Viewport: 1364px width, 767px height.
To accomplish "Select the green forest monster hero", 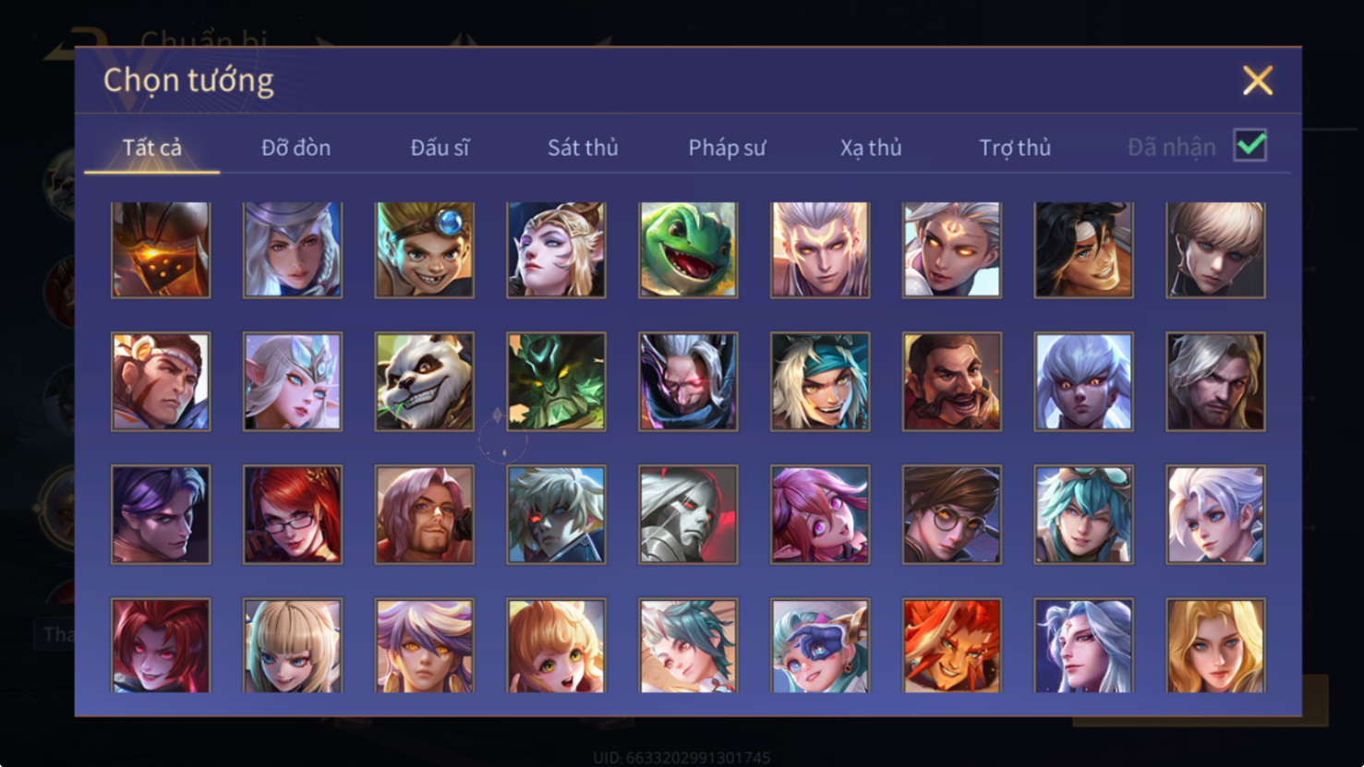I will [556, 382].
